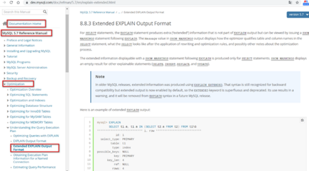Open Obtaining Execution Plan Information page
The height and width of the screenshot is (171, 309).
30,159
